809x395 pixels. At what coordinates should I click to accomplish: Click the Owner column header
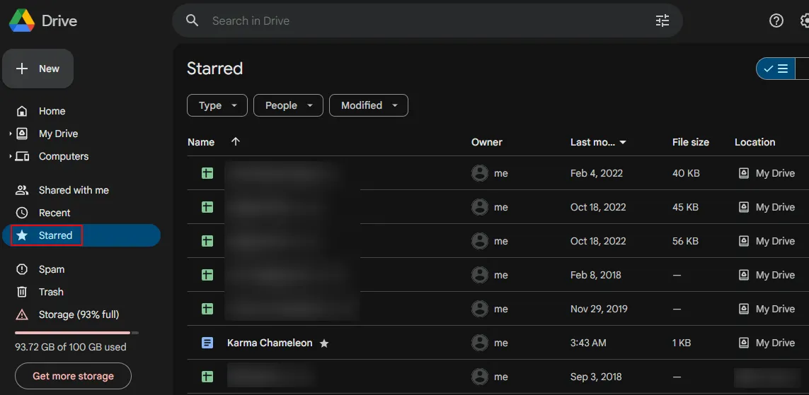click(486, 142)
